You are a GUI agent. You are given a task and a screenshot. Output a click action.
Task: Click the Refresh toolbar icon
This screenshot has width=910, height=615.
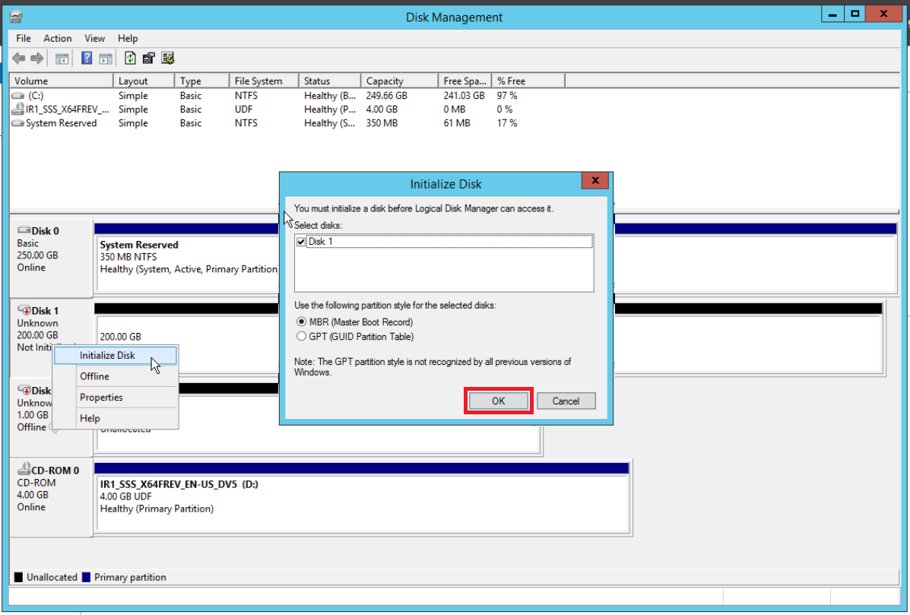[x=130, y=59]
